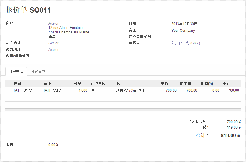The width and height of the screenshot is (246, 162).
Task: Select the [AT] 飞机票 product cell
Action: [x=23, y=90]
